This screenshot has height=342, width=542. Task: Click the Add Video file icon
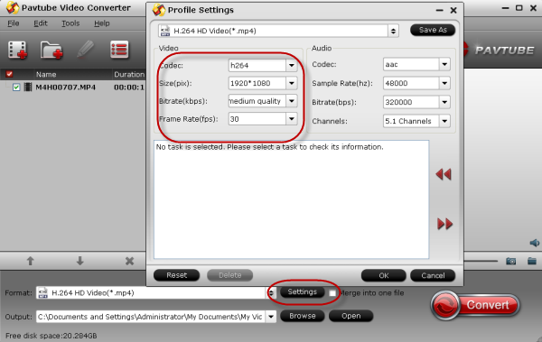point(17,51)
